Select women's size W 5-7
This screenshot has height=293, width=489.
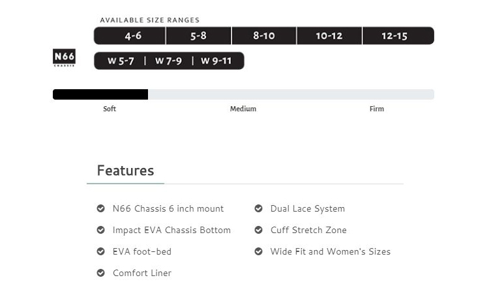point(121,61)
